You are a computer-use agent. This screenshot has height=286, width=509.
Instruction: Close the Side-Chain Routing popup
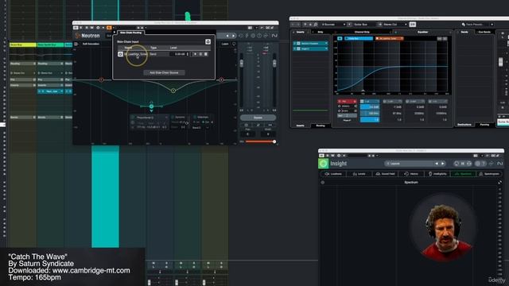(115, 33)
